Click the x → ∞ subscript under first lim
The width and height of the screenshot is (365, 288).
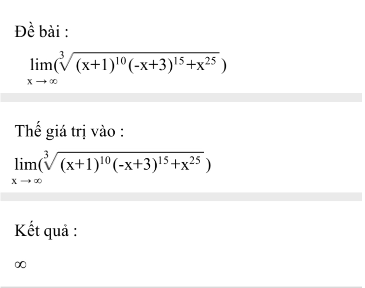point(42,82)
